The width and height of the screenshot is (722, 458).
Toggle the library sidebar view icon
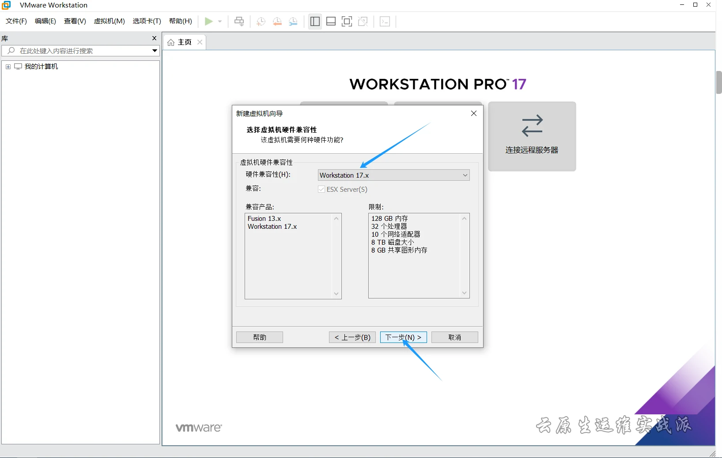pyautogui.click(x=315, y=21)
